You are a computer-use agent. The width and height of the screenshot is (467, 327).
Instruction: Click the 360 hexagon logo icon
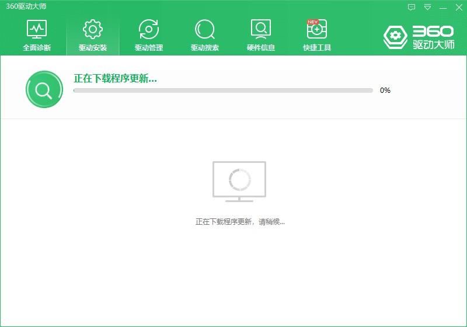tap(395, 37)
